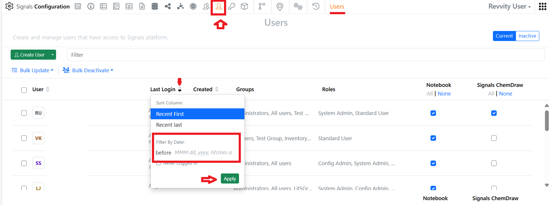Open the Revvity User account menu
Screen dimensions: 549x205
coord(509,6)
